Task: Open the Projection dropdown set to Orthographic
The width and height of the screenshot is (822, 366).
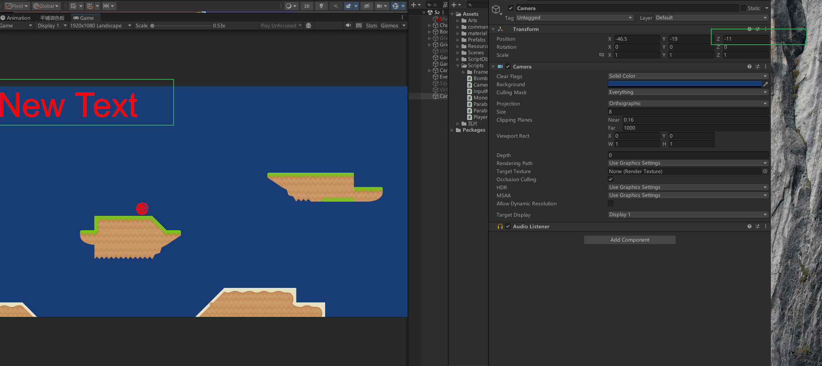Action: (687, 103)
